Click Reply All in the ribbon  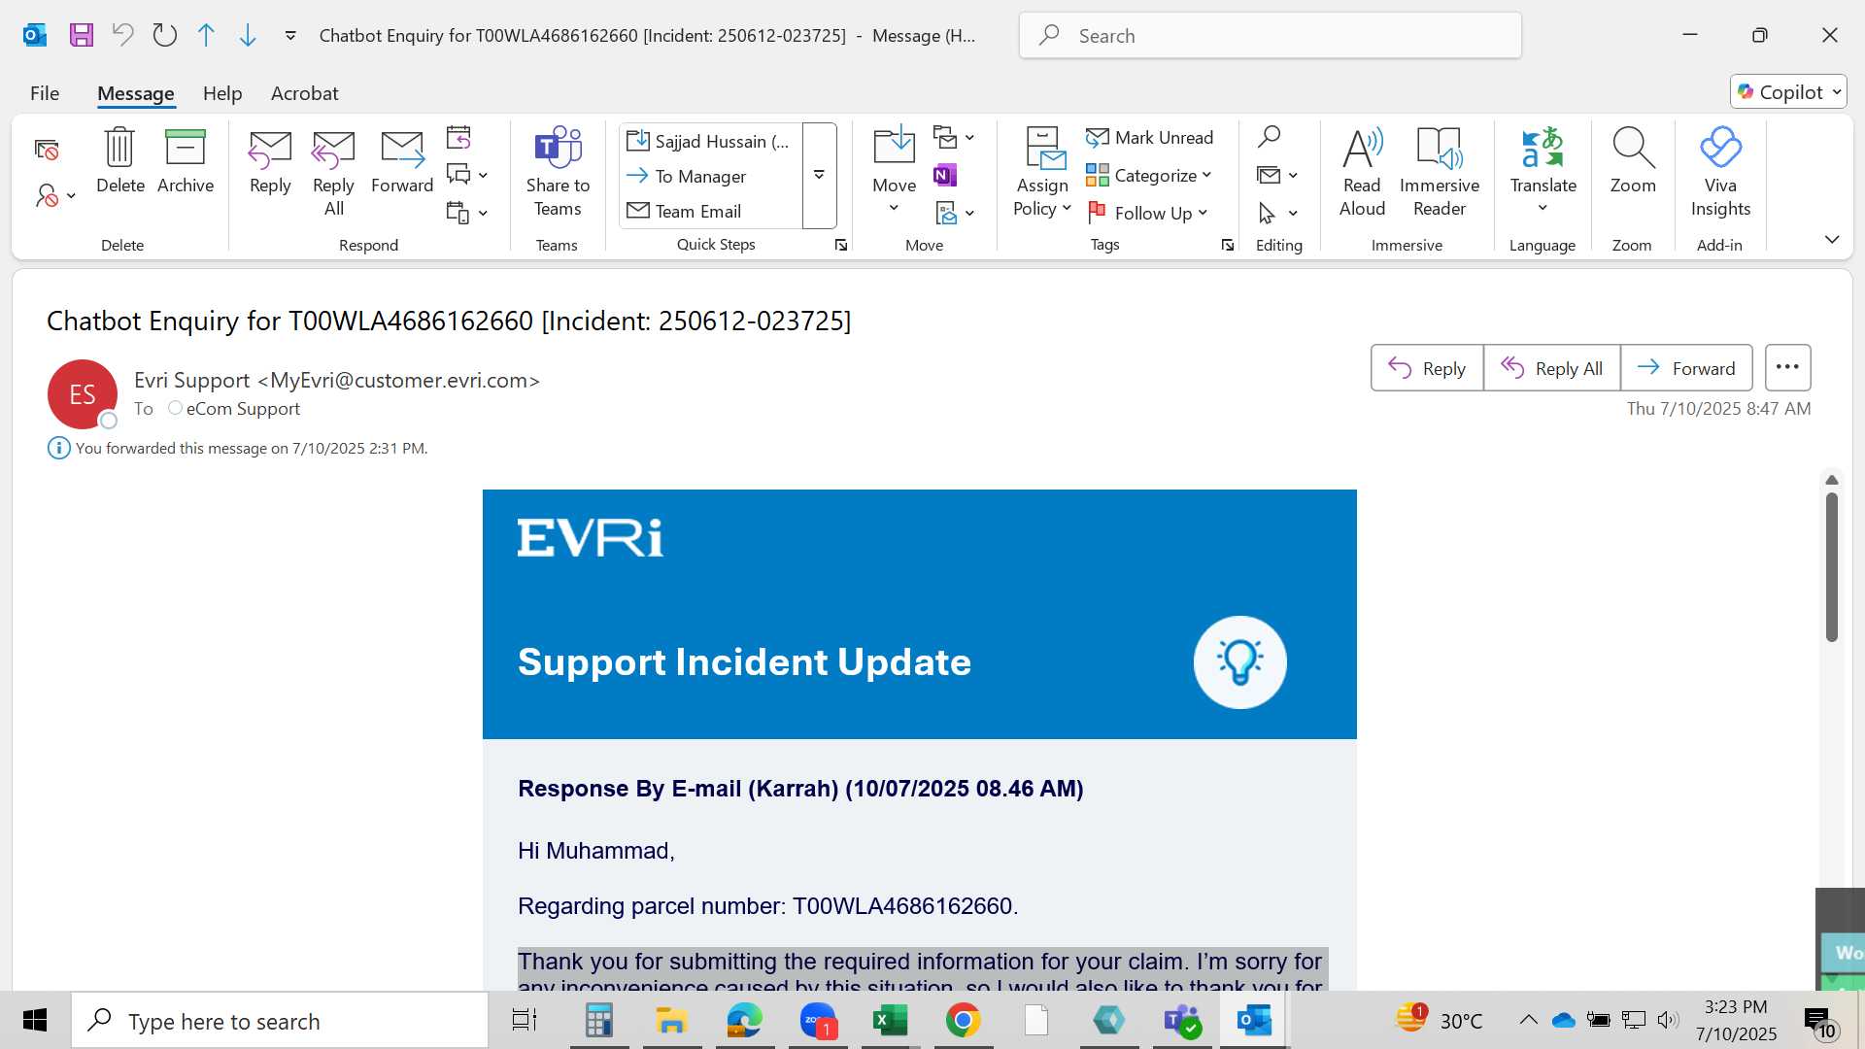[333, 173]
